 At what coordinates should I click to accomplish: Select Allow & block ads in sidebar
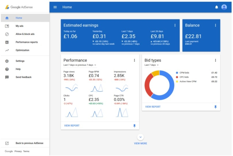pyautogui.click(x=25, y=34)
